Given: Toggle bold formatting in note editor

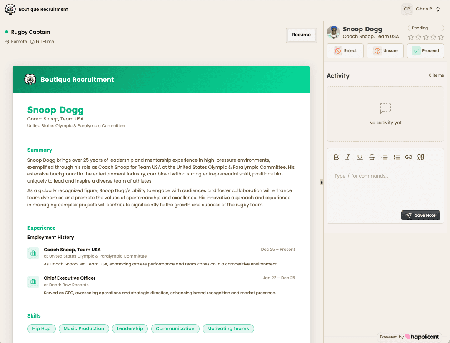Looking at the screenshot, I should coord(336,157).
